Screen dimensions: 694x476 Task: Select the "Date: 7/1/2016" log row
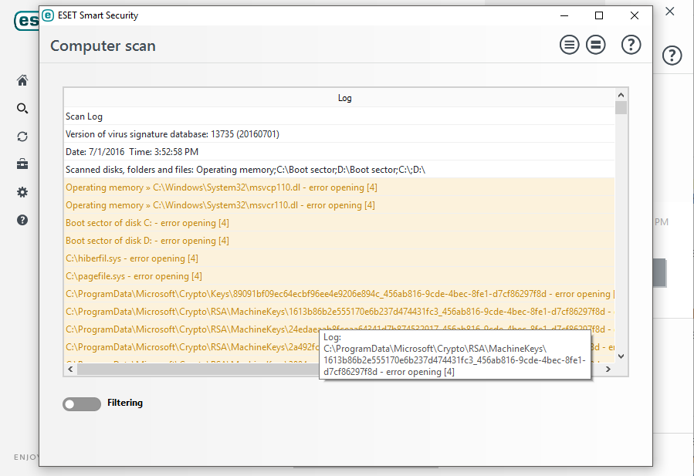click(340, 152)
